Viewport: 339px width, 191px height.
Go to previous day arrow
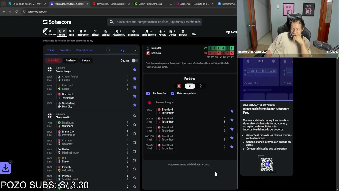[x=109, y=50]
